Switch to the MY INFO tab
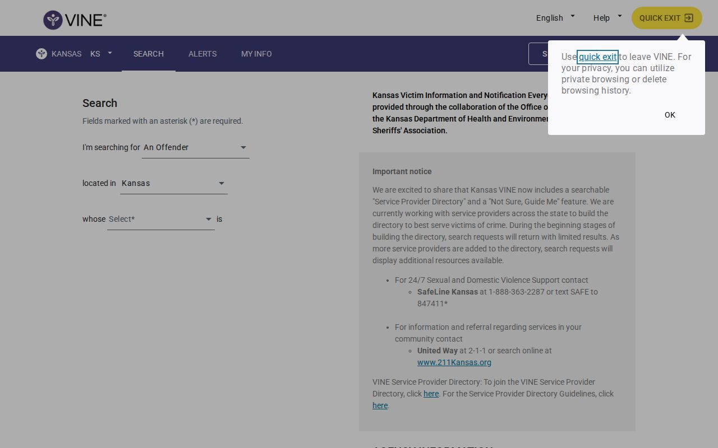 (256, 54)
